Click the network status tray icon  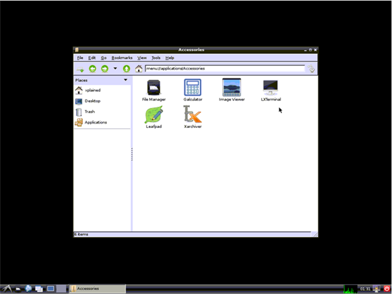[x=377, y=289]
